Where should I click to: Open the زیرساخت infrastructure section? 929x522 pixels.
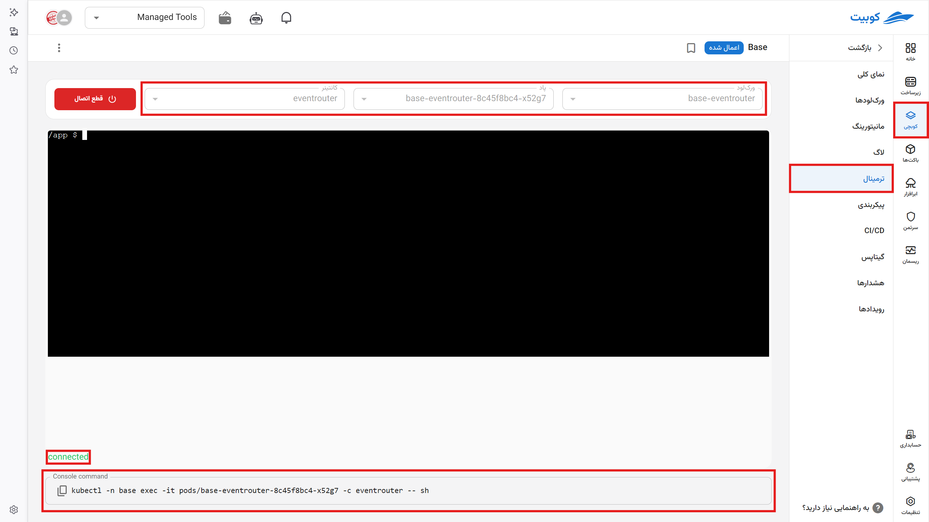(x=911, y=86)
